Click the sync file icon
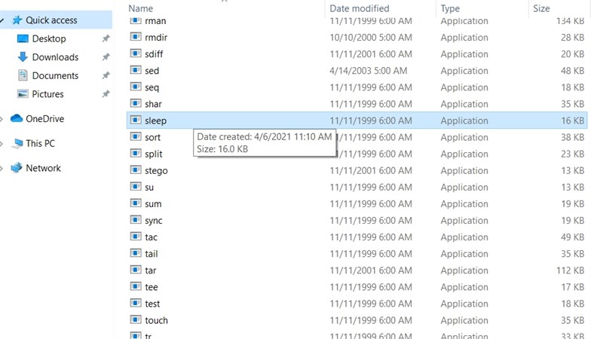 pyautogui.click(x=136, y=220)
